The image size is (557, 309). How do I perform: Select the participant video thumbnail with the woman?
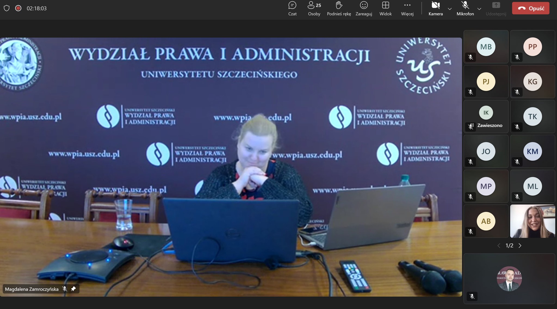tap(532, 221)
